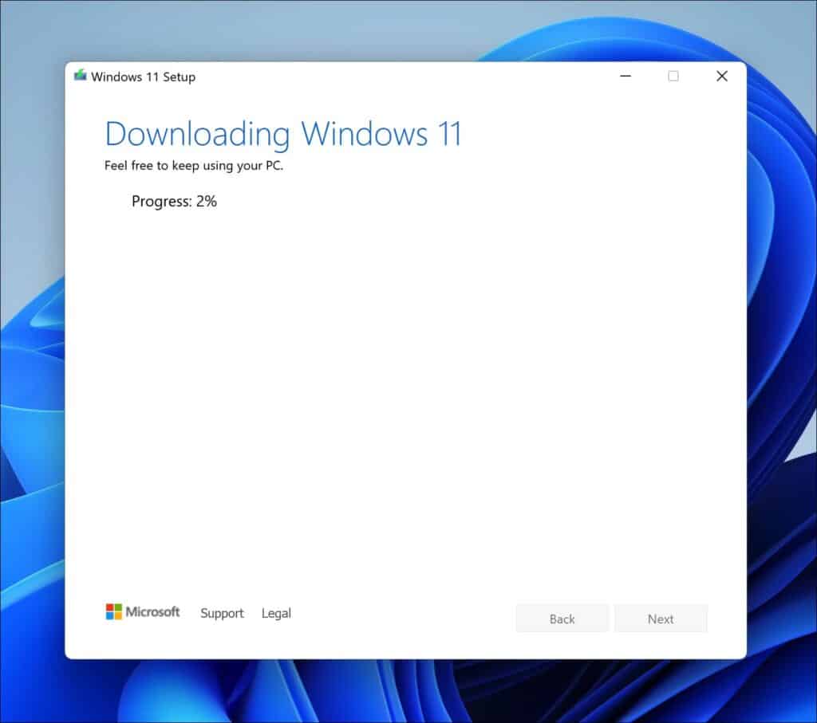Minimize the Windows 11 Setup window
The image size is (817, 723).
click(x=626, y=76)
